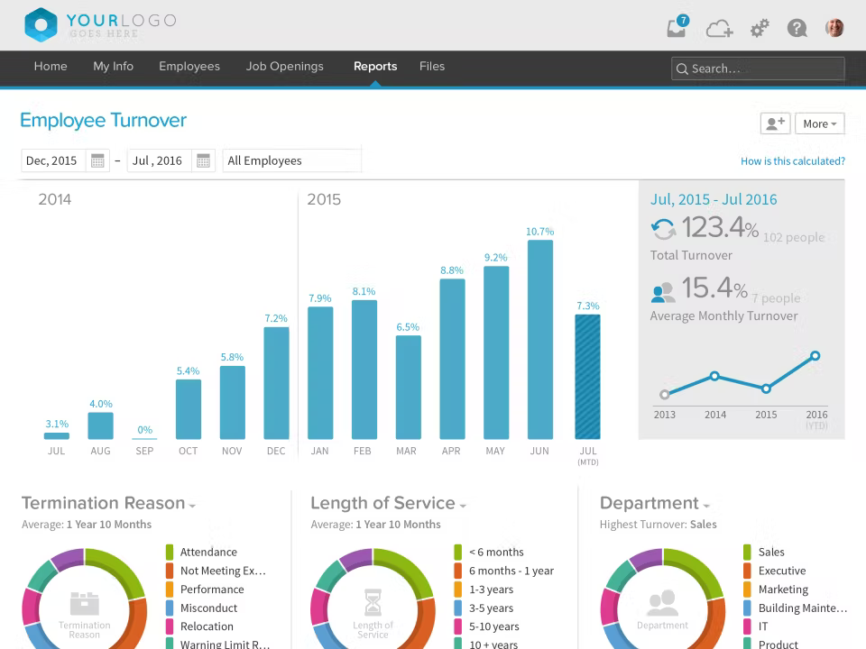The width and height of the screenshot is (866, 649).
Task: Open help using the question mark icon
Action: [797, 28]
